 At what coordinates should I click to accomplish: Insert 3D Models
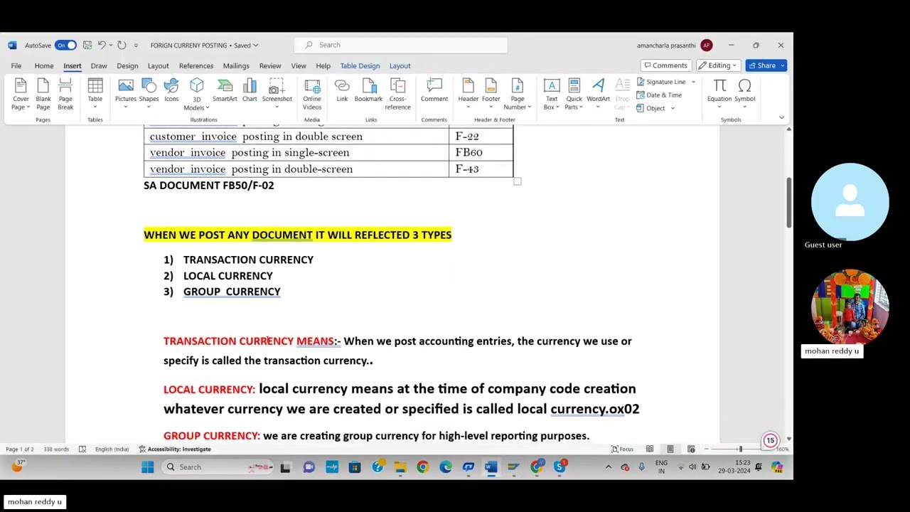[197, 94]
